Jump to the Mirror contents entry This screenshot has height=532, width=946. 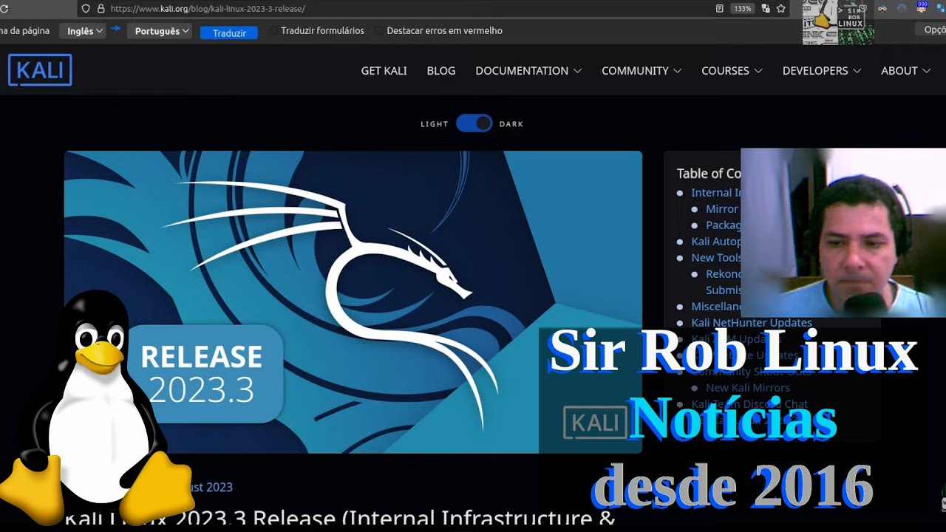[x=722, y=209]
